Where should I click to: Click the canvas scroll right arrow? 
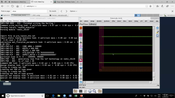151,82
